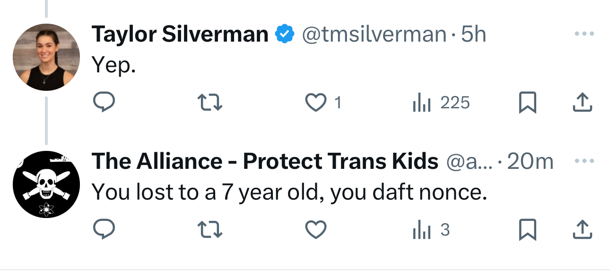Open more options on The Alliance's tweet
The height and width of the screenshot is (280, 610).
[584, 161]
